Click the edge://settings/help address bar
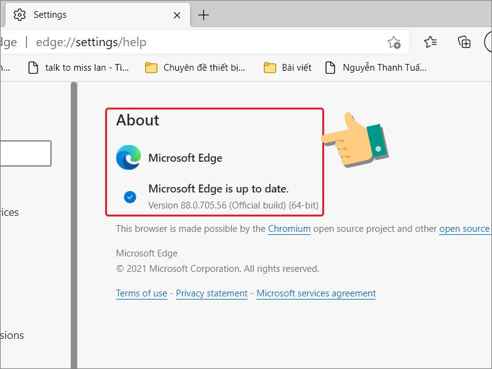Viewport: 492px width, 369px height. pos(204,42)
